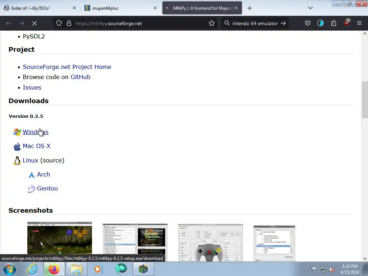Close the Index of /~lily/ISOs/ tab
This screenshot has width=368, height=276.
74,8
